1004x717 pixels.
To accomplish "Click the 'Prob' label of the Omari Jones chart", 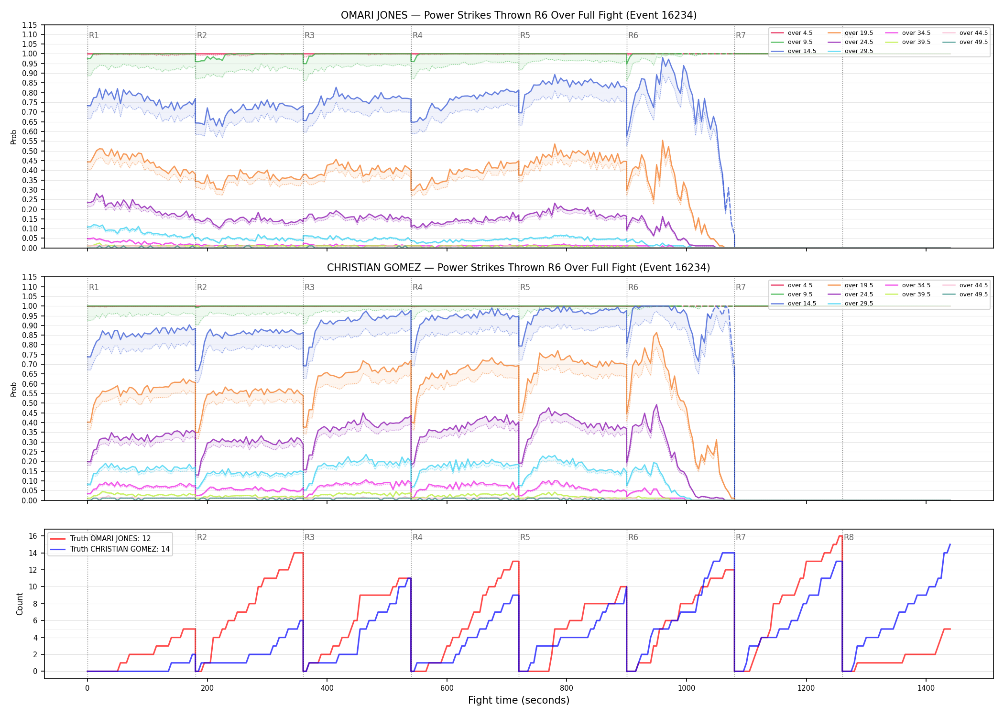I will point(14,137).
